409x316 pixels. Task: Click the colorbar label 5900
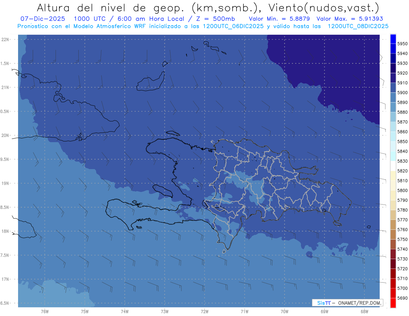pyautogui.click(x=403, y=92)
